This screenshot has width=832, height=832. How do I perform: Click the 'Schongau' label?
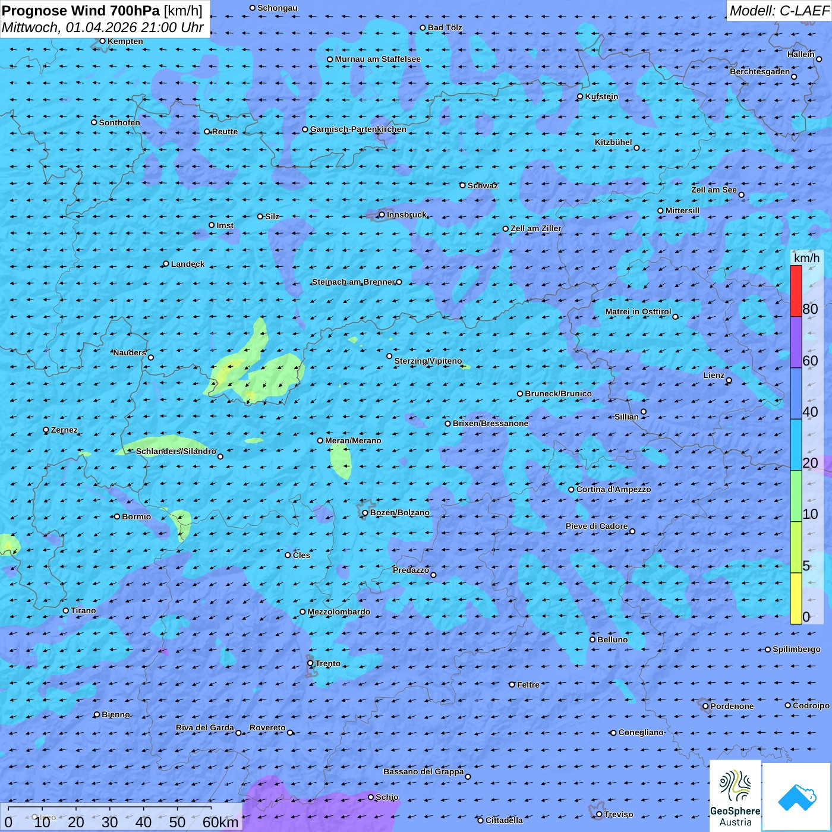point(278,8)
